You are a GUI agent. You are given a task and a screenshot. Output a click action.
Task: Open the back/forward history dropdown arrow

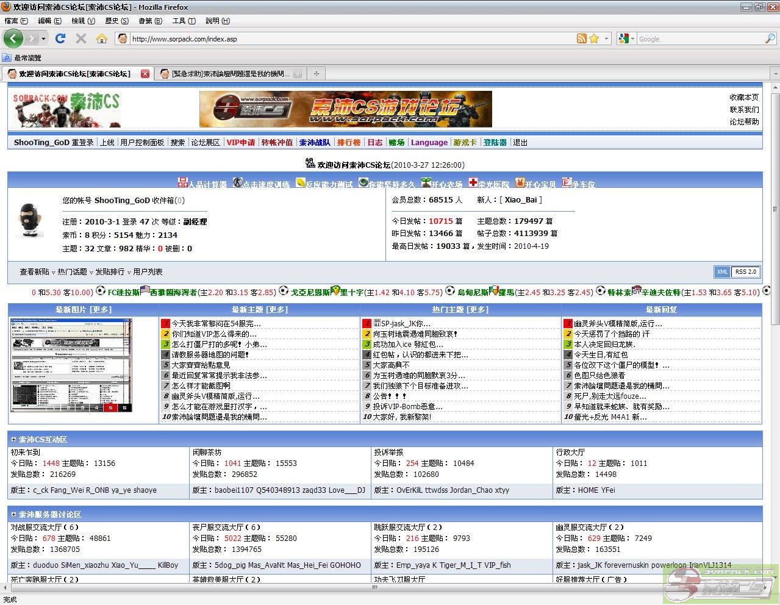pos(43,38)
